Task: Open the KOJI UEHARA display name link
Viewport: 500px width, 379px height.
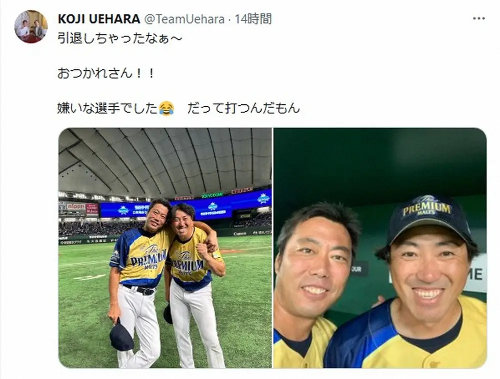Action: click(x=99, y=19)
